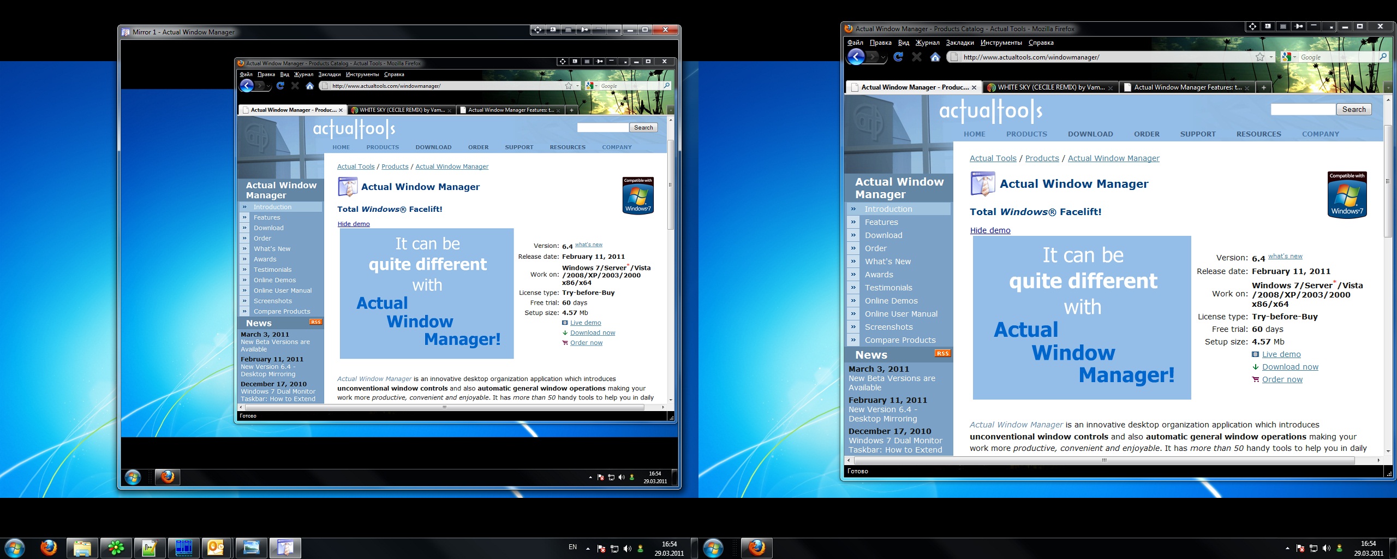1397x559 pixels.
Task: Click Windows 7 compatible badge on right Firefox page
Action: pos(1347,195)
